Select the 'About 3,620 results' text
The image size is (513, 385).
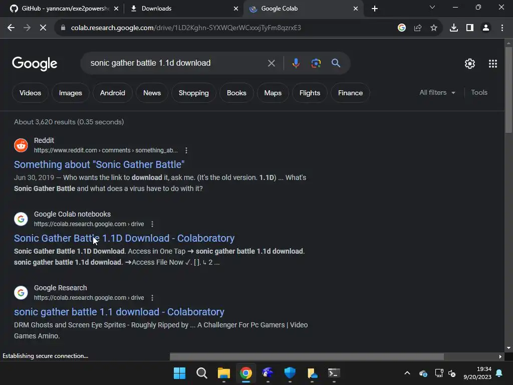click(69, 122)
